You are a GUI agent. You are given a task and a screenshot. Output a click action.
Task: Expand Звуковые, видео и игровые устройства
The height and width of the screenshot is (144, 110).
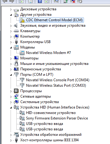click(x=11, y=26)
